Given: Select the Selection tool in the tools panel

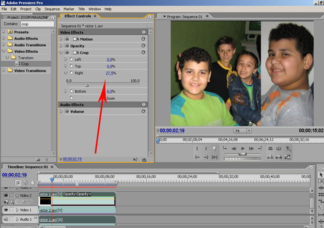Looking at the screenshot, I should coord(320,175).
